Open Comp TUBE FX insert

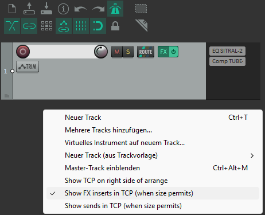pos(227,61)
